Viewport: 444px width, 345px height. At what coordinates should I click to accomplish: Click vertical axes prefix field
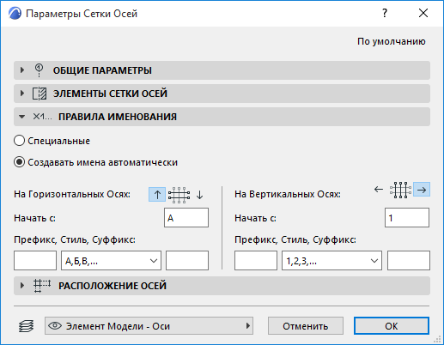click(x=256, y=261)
